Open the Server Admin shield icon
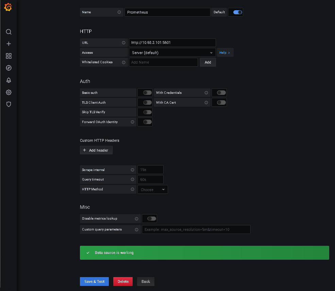This screenshot has height=291, width=335. click(x=9, y=104)
